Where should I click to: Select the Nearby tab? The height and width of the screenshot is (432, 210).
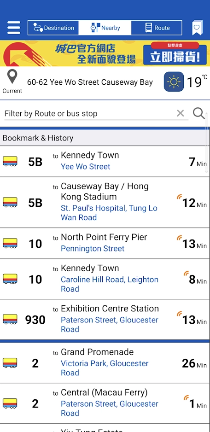[x=105, y=28]
